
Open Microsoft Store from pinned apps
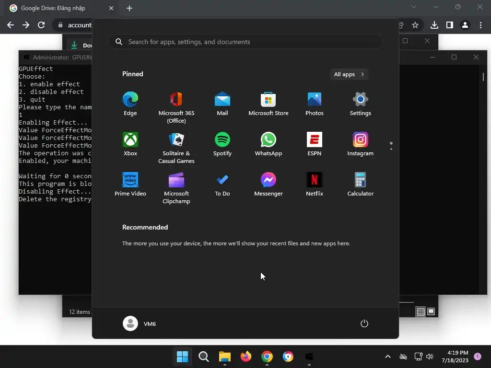click(269, 104)
